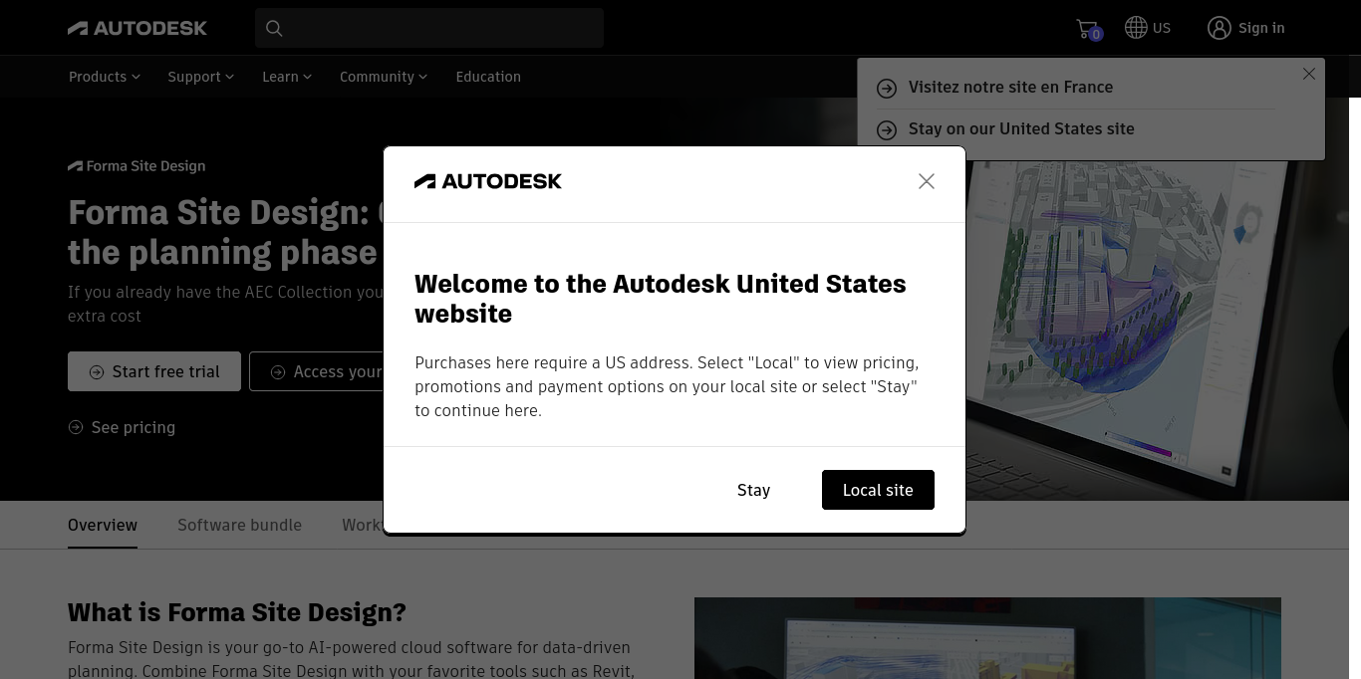Image resolution: width=1361 pixels, height=679 pixels.
Task: Click arrow icon beside Visitez notre site
Action: click(x=887, y=89)
